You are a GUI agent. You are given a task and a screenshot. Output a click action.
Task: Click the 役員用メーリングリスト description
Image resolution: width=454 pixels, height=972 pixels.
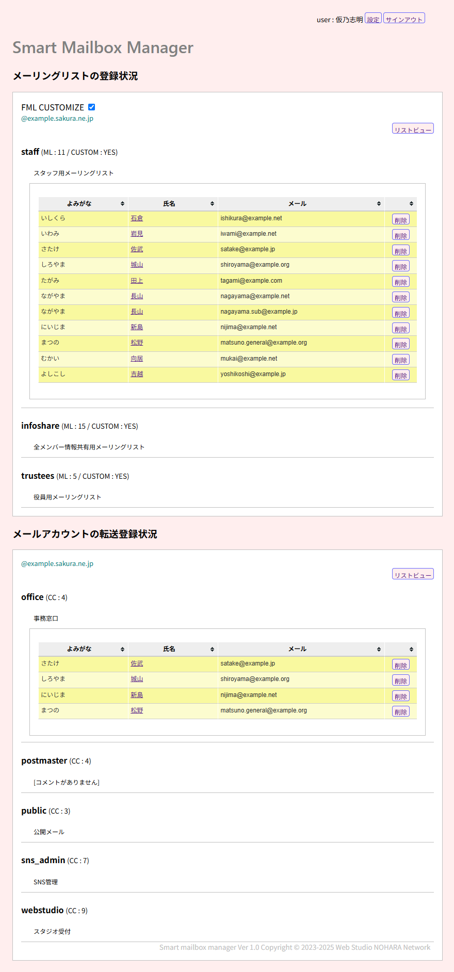(67, 497)
